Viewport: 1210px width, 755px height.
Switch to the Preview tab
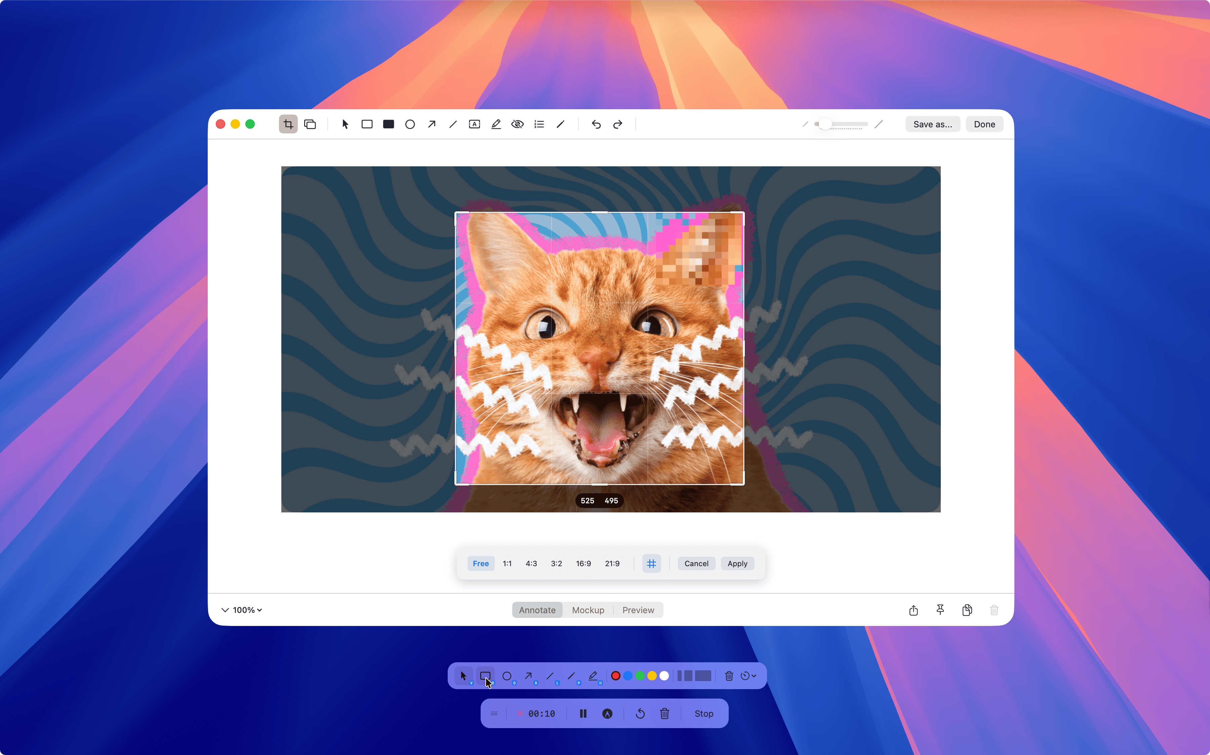coord(638,610)
